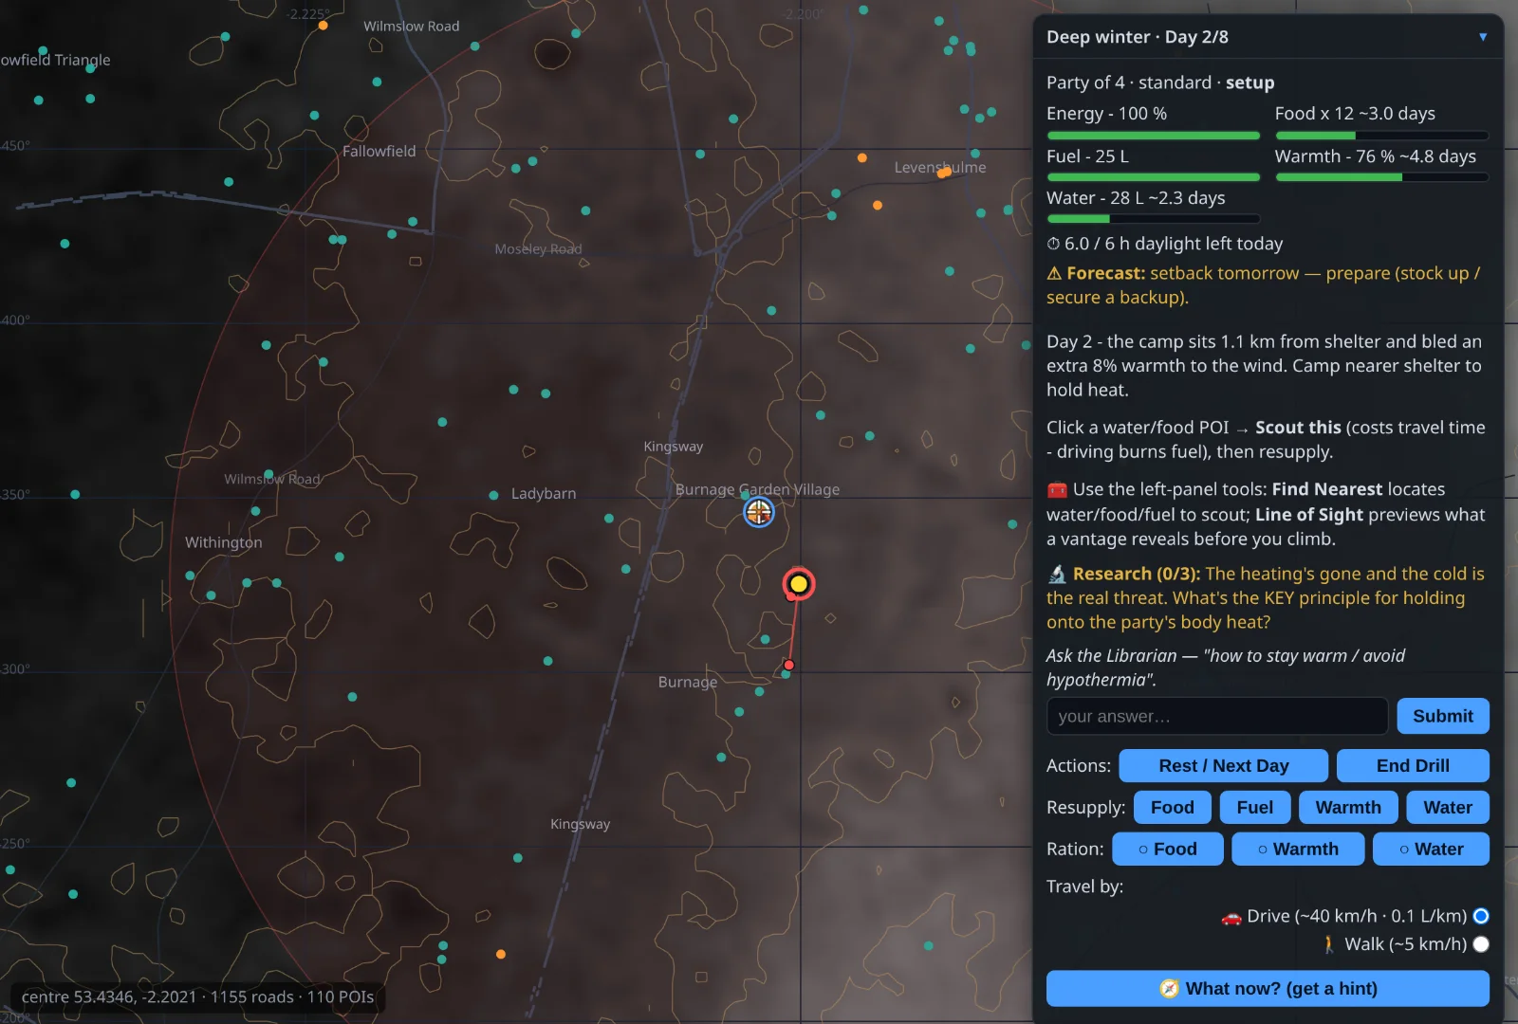Click the Ladybarn map label
1518x1024 pixels.
coord(544,494)
